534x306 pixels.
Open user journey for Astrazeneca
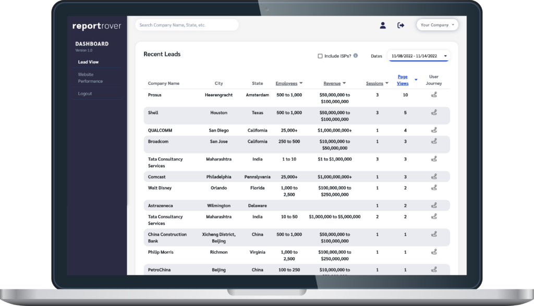click(434, 206)
